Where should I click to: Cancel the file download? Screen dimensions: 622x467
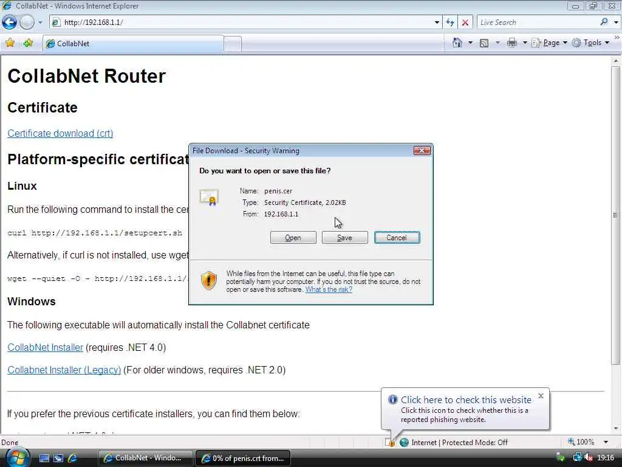click(x=397, y=238)
